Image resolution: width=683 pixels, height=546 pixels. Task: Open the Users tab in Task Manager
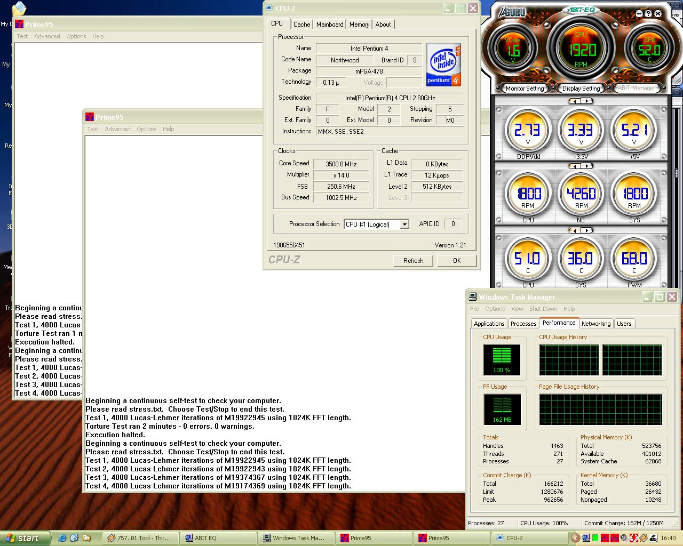click(624, 324)
